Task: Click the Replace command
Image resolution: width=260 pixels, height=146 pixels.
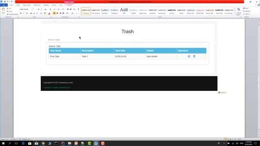Action: pyautogui.click(x=247, y=11)
